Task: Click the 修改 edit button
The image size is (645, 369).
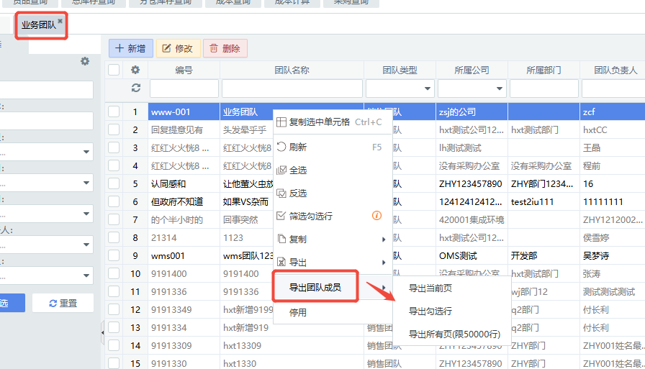Action: click(x=177, y=48)
